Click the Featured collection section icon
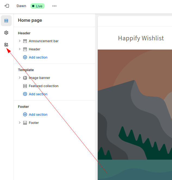The image size is (172, 180). [x=25, y=86]
